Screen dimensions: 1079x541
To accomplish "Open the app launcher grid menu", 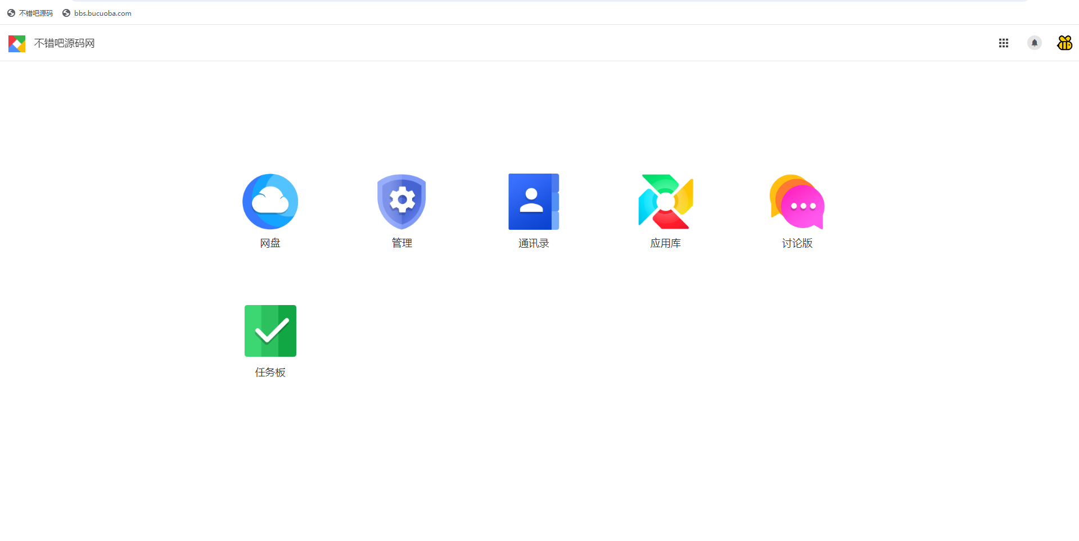I will coord(1004,43).
